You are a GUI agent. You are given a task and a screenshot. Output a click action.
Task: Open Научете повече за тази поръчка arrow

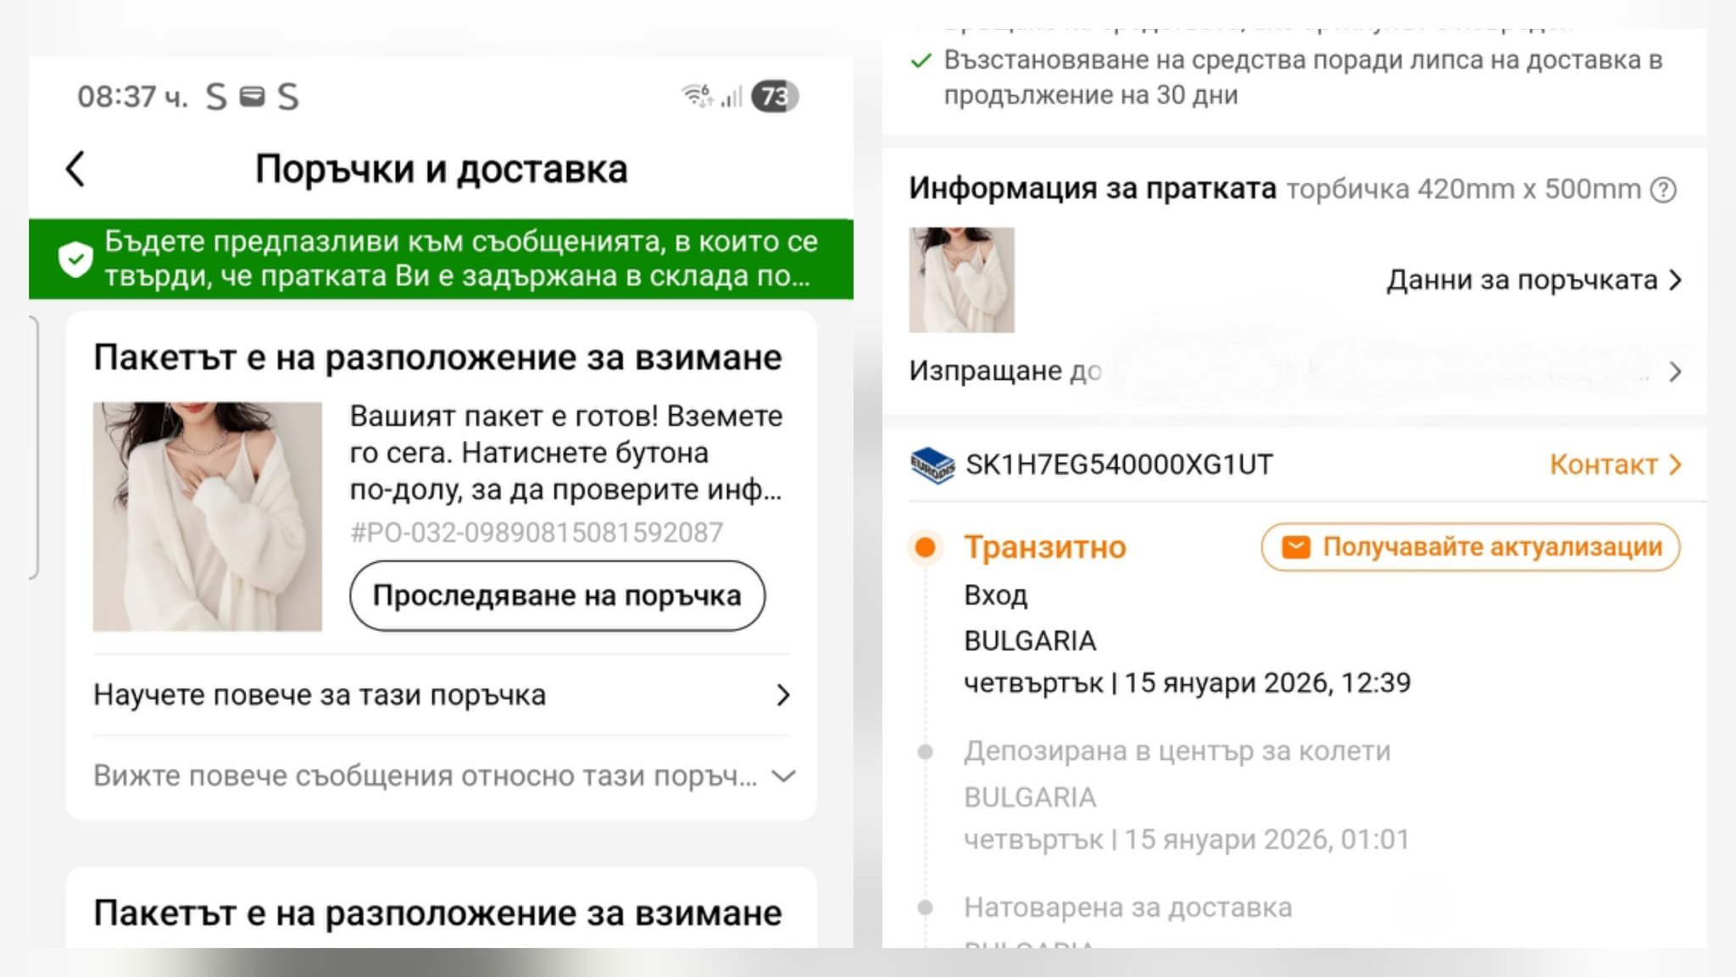783,695
